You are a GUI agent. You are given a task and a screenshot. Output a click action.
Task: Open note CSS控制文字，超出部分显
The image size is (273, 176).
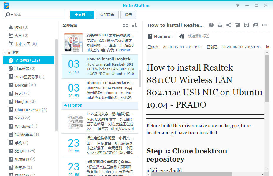[100, 122]
